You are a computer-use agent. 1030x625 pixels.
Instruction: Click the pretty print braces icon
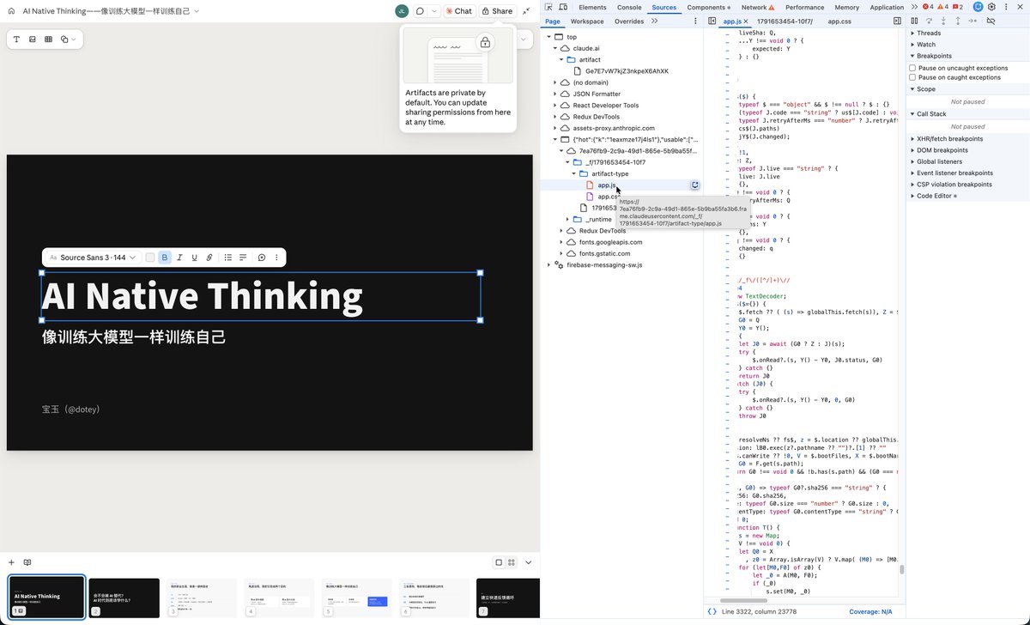(712, 611)
